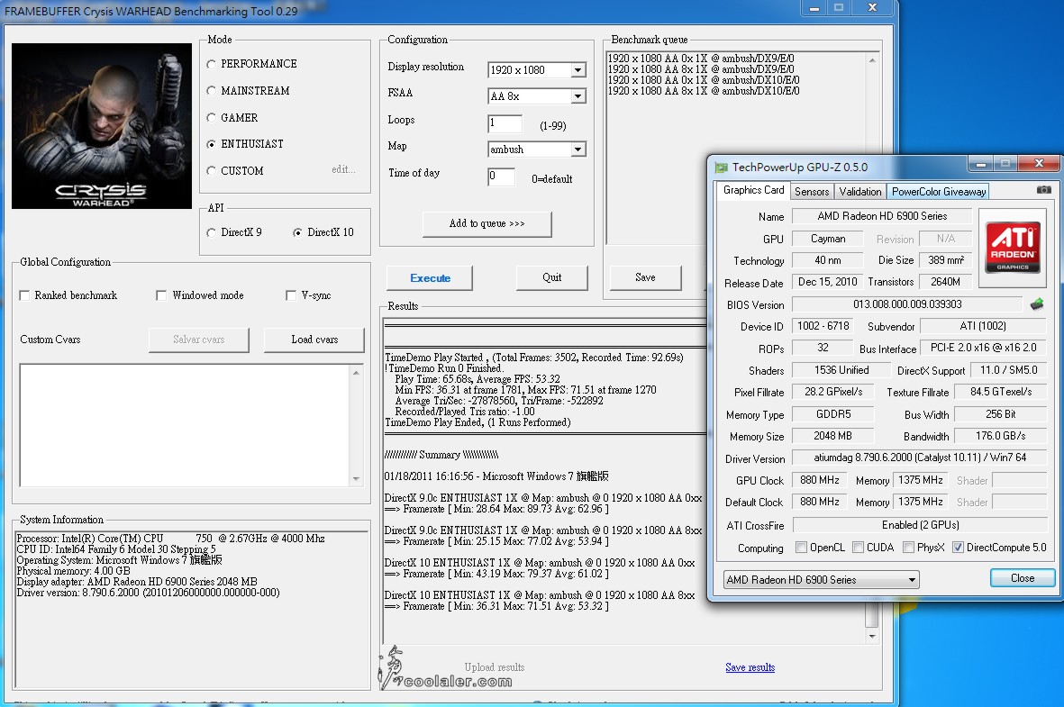
Task: Click the Crysis Warhead cover image
Action: click(102, 126)
